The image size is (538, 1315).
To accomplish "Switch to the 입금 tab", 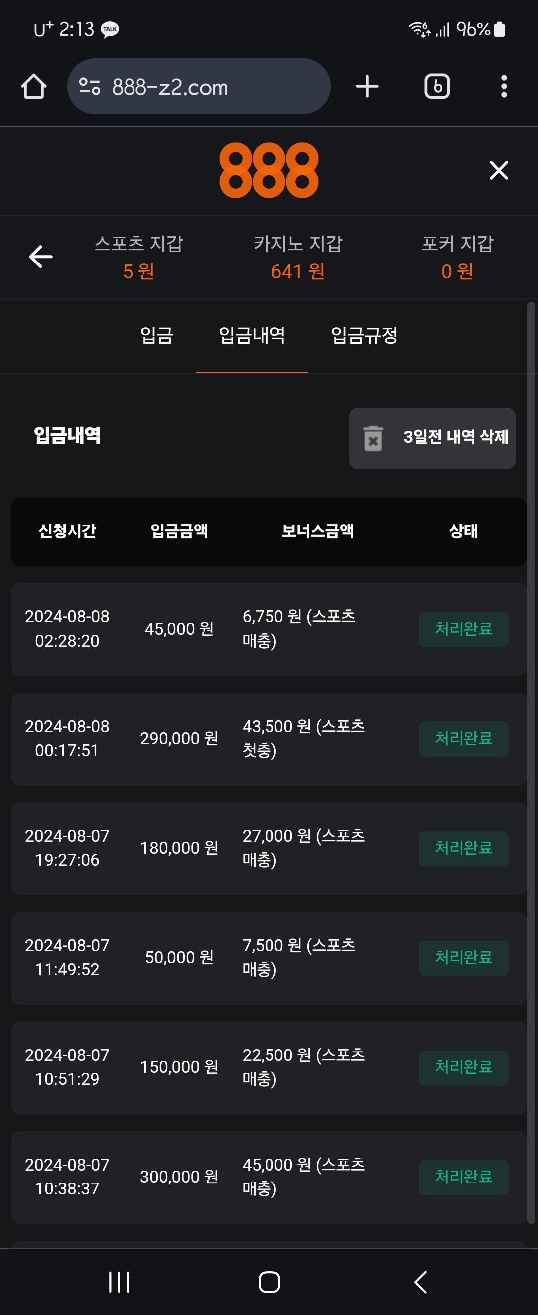I will 157,335.
